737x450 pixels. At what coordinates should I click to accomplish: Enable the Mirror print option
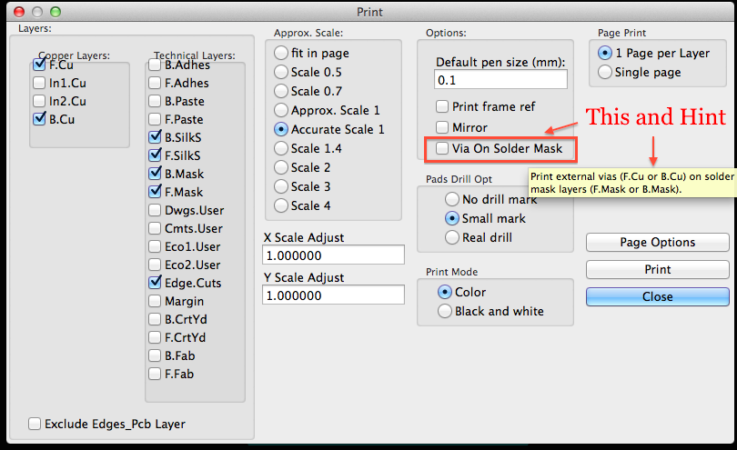coord(443,127)
